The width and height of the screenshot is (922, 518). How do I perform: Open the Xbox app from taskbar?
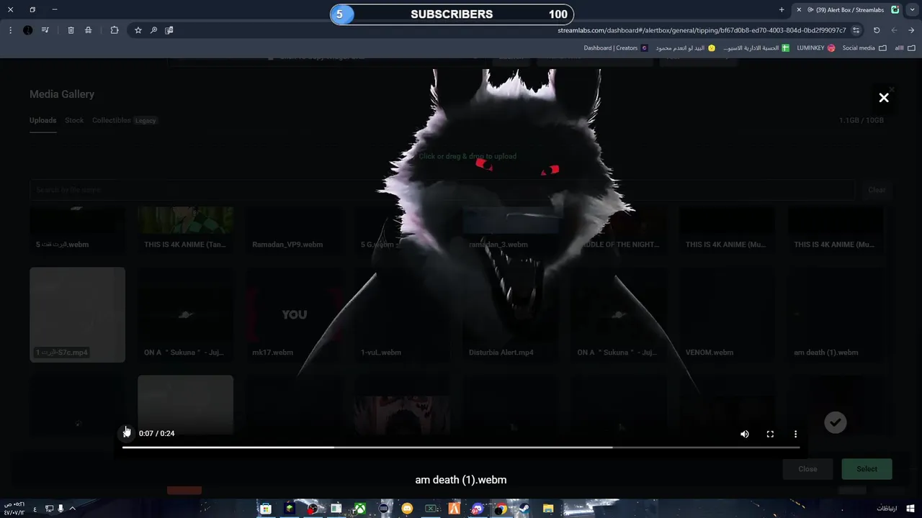click(x=359, y=509)
